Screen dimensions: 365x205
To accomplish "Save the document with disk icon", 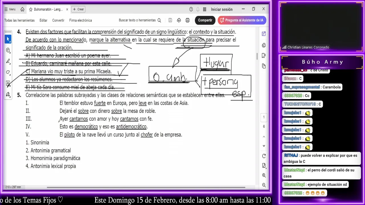I will click(170, 20).
